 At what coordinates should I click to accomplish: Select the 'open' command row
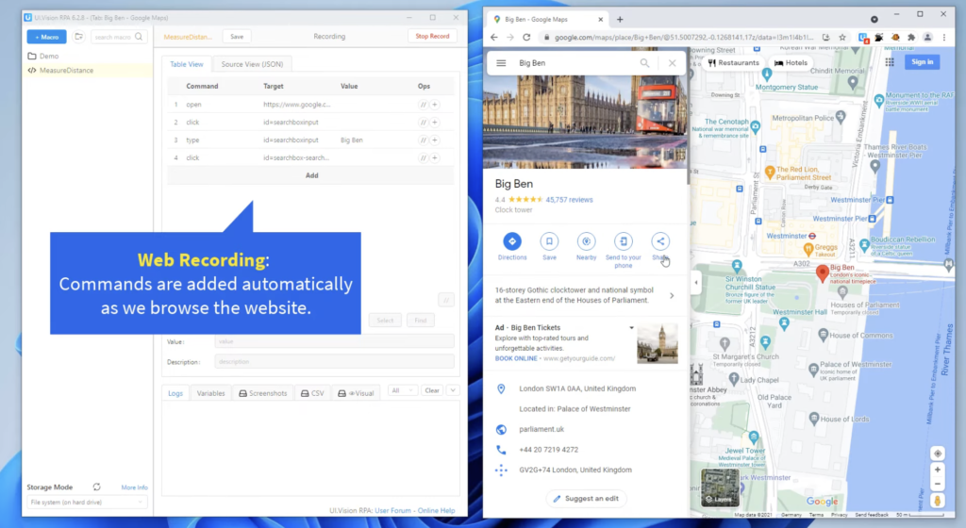tap(310, 105)
